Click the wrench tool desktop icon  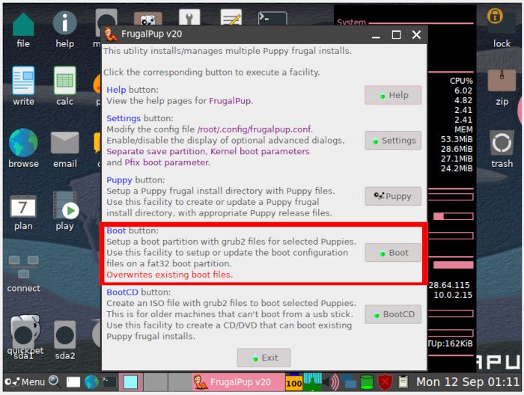pyautogui.click(x=189, y=16)
